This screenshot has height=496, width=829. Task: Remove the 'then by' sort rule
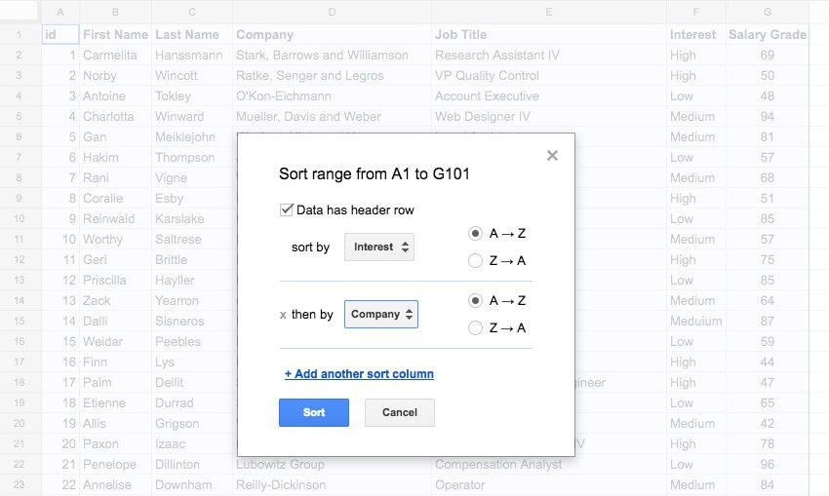283,315
